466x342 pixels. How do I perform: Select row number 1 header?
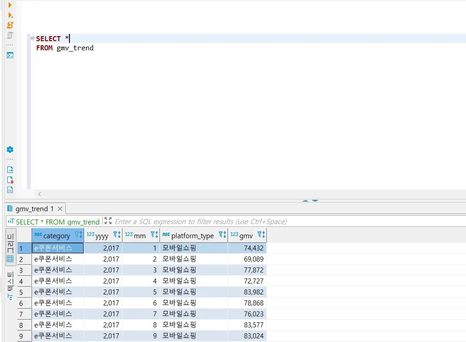click(x=24, y=248)
